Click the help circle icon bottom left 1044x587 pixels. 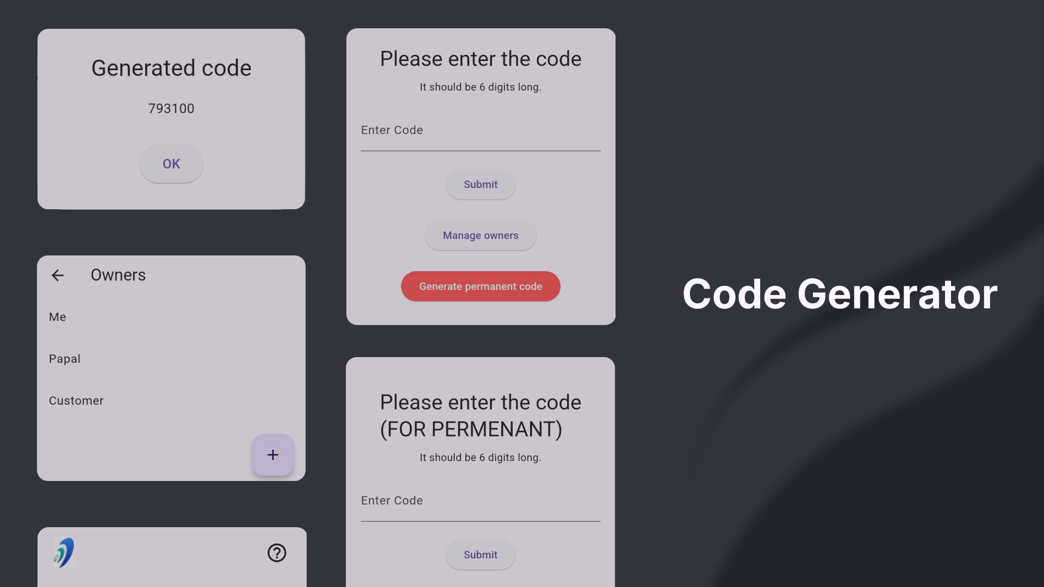[x=277, y=553]
